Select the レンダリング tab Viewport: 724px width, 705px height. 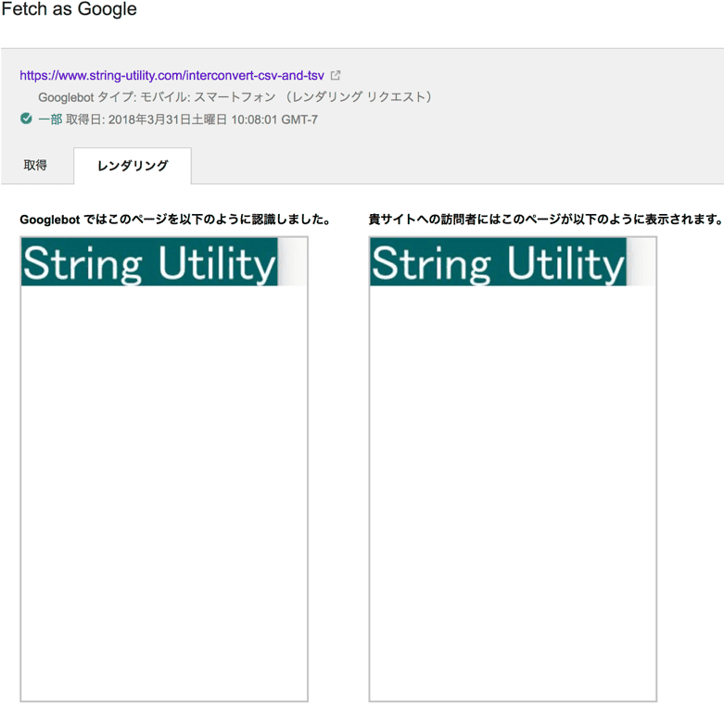133,166
